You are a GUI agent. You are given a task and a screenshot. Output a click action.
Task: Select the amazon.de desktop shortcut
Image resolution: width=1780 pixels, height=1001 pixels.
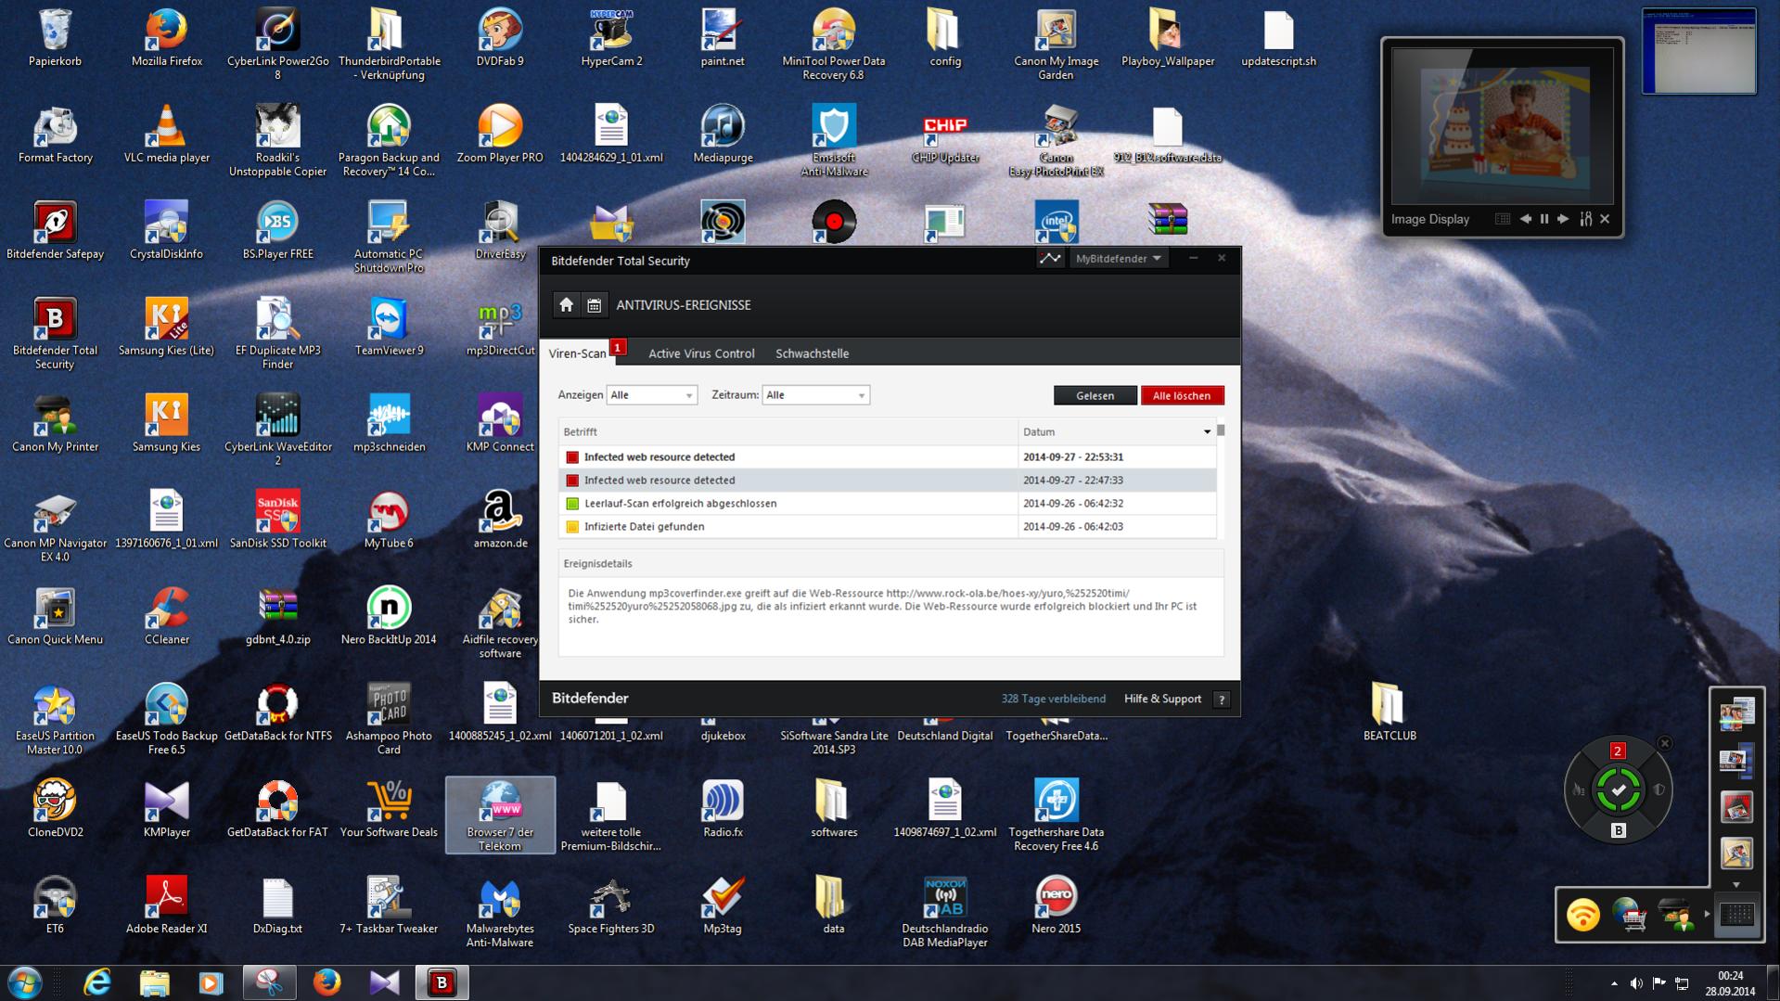point(500,520)
